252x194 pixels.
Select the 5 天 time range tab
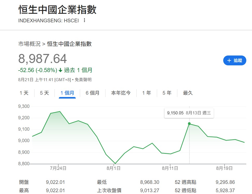click(44, 93)
